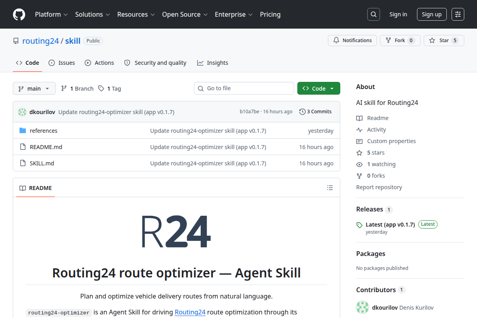Select the README tab
This screenshot has width=477, height=318.
coord(36,188)
